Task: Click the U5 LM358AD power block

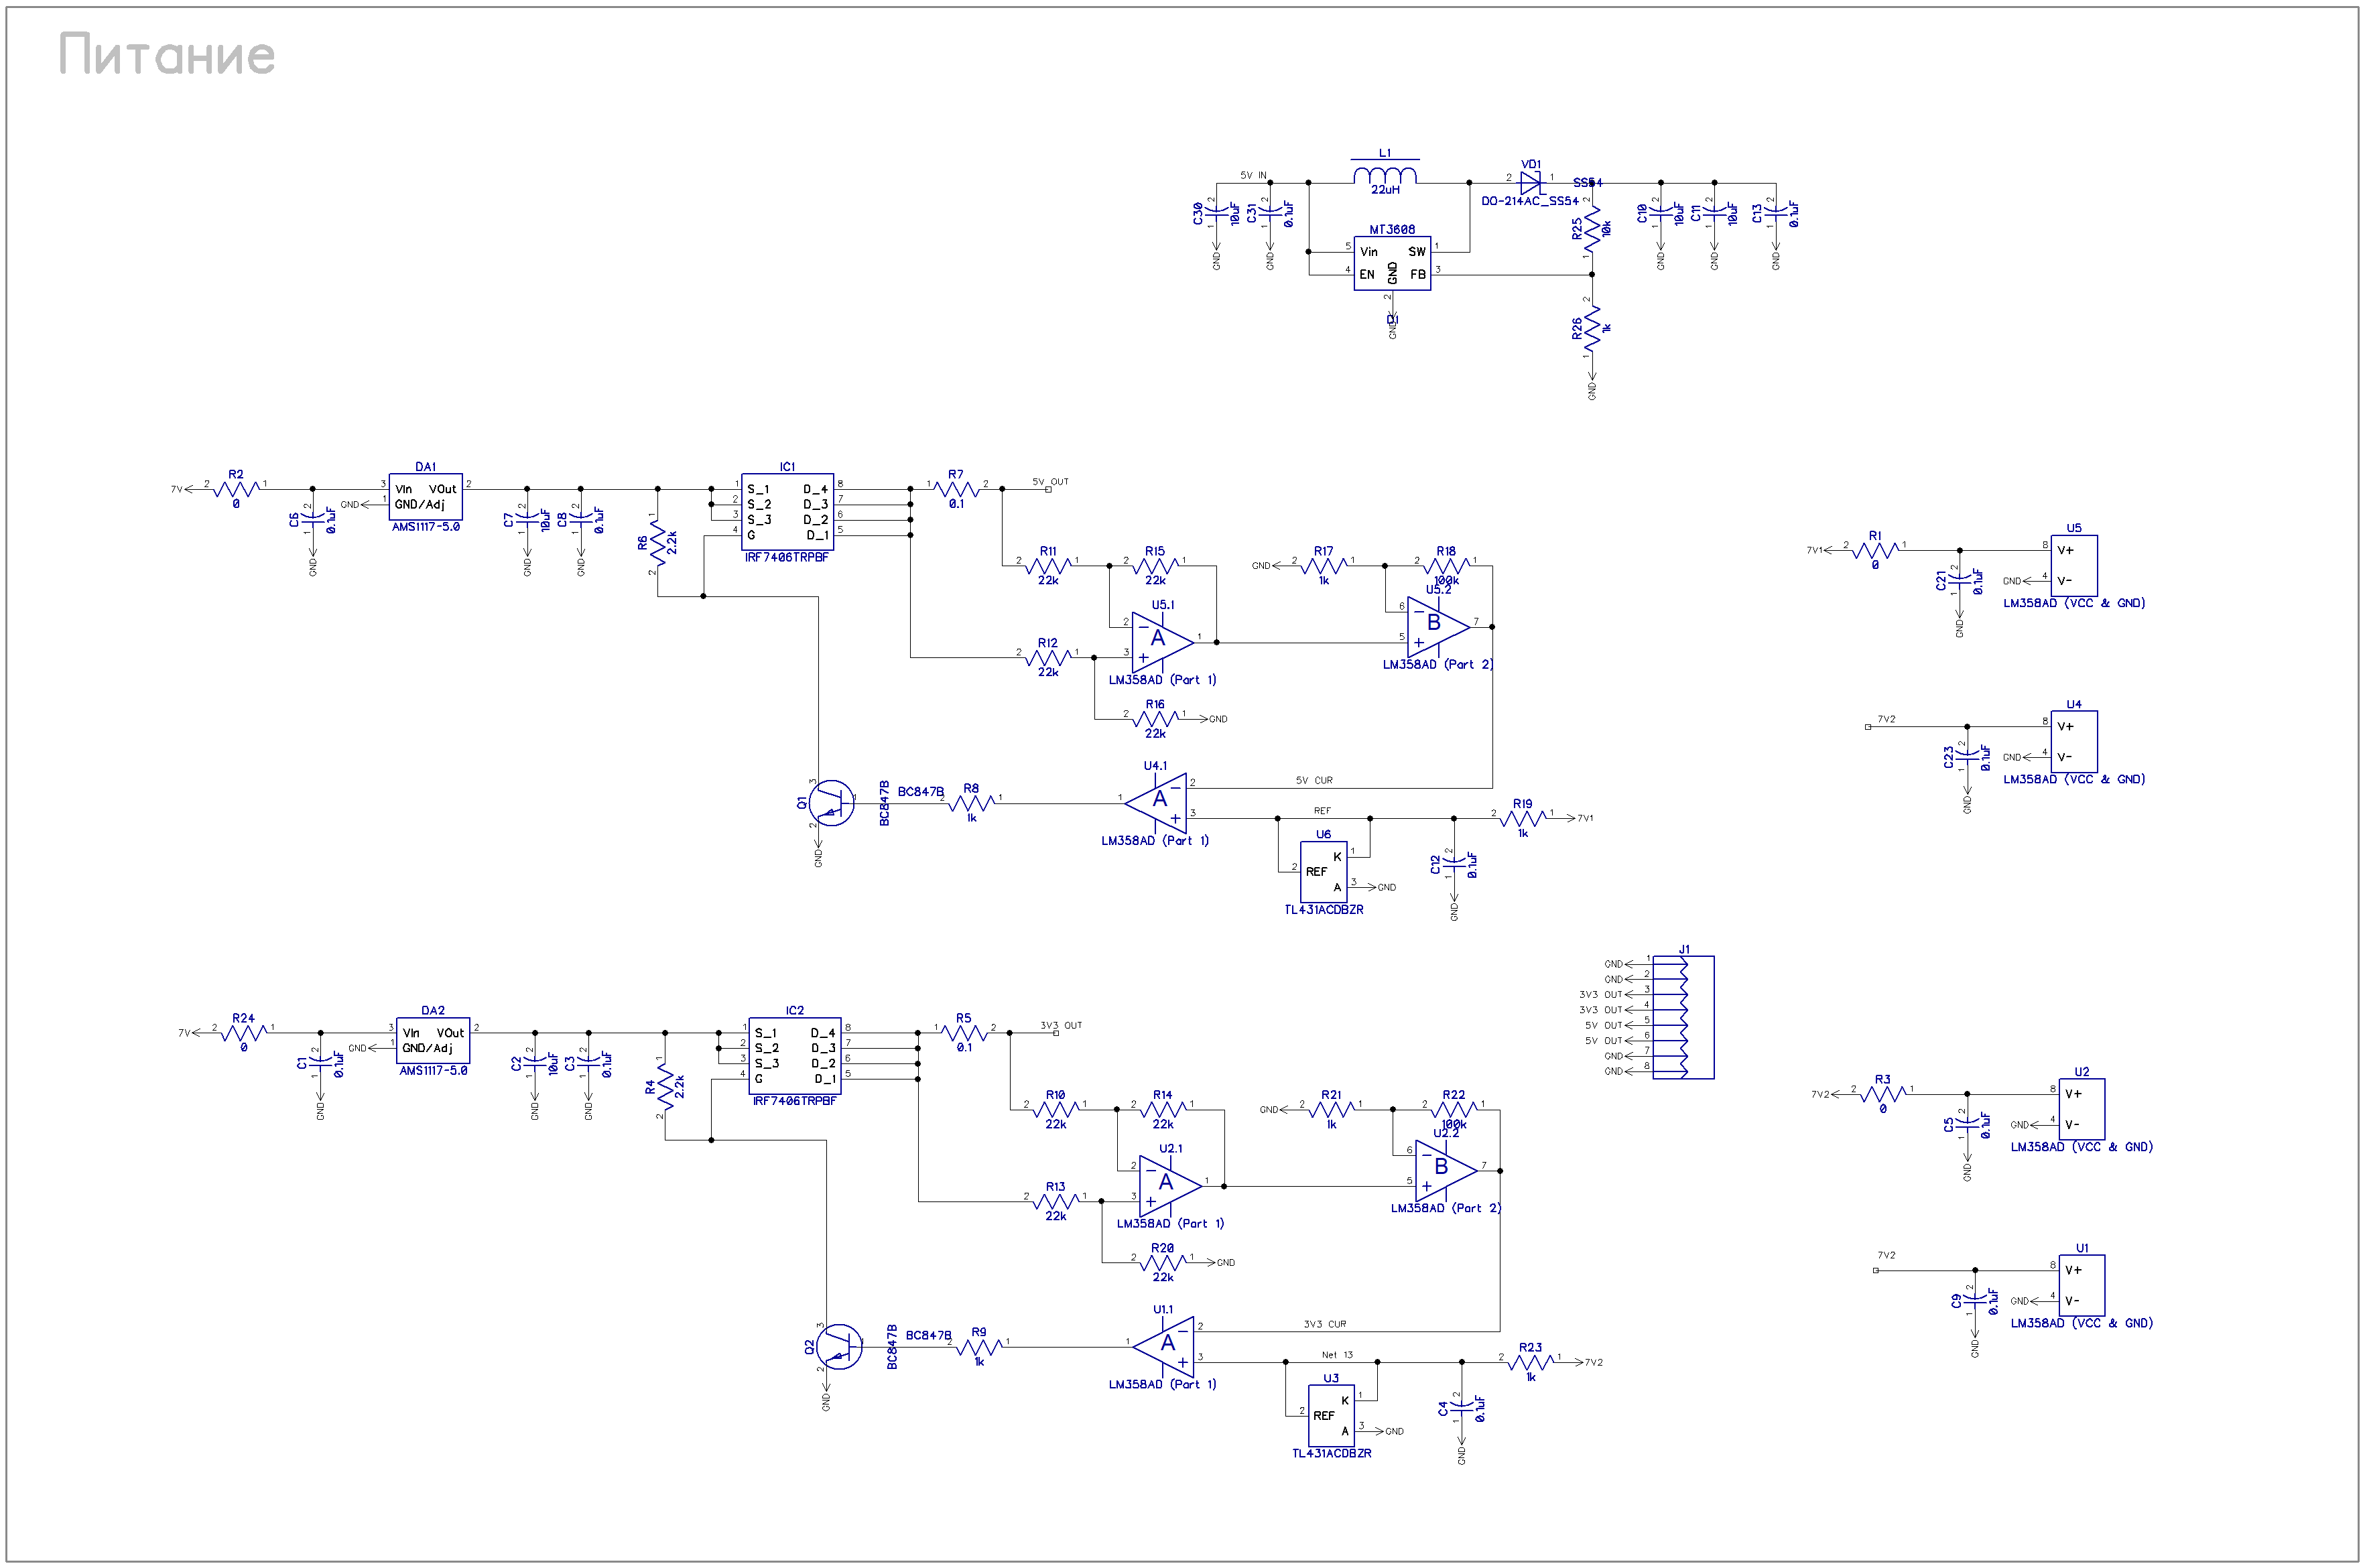Action: 2073,565
